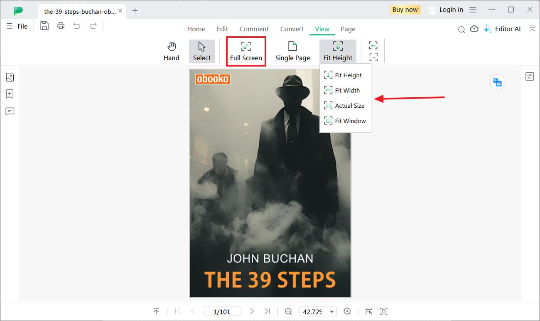Viewport: 540px width, 321px height.
Task: Undo the last action
Action: pos(77,26)
